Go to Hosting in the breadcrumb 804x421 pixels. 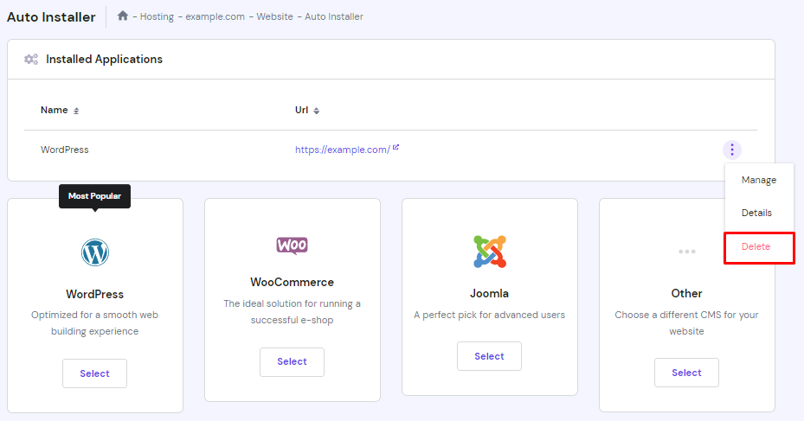click(x=157, y=16)
